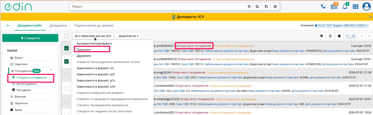Check the condratest(06) document checkbox
This screenshot has height=115, width=373.
click(66, 88)
